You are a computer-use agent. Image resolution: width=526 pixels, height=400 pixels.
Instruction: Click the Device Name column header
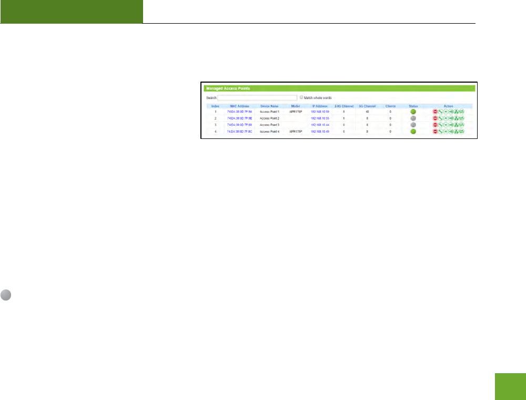click(269, 106)
